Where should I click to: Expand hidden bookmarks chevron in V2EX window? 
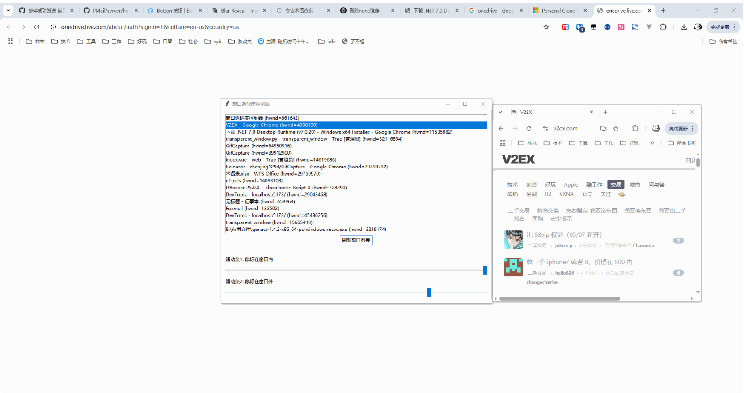pyautogui.click(x=652, y=143)
